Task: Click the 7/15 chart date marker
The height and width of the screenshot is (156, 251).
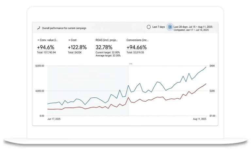Action: click(131, 64)
